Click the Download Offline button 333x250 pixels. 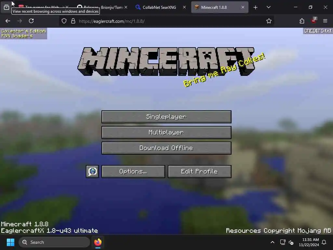pyautogui.click(x=166, y=148)
